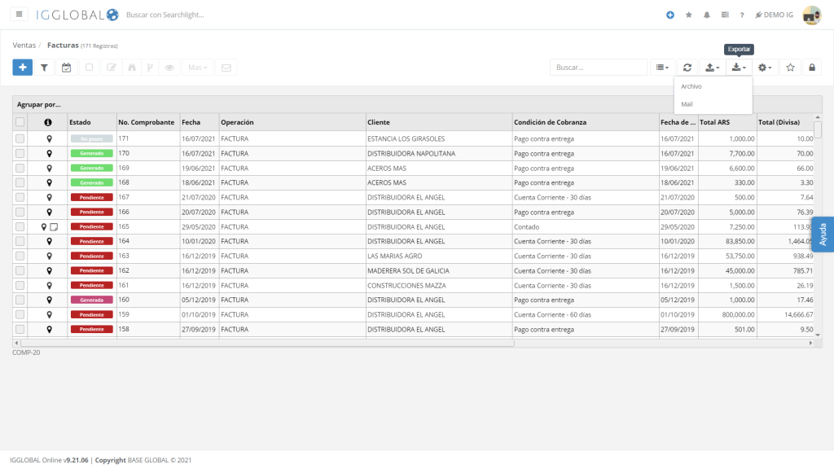Click the location pin of invoice 171

(49, 138)
